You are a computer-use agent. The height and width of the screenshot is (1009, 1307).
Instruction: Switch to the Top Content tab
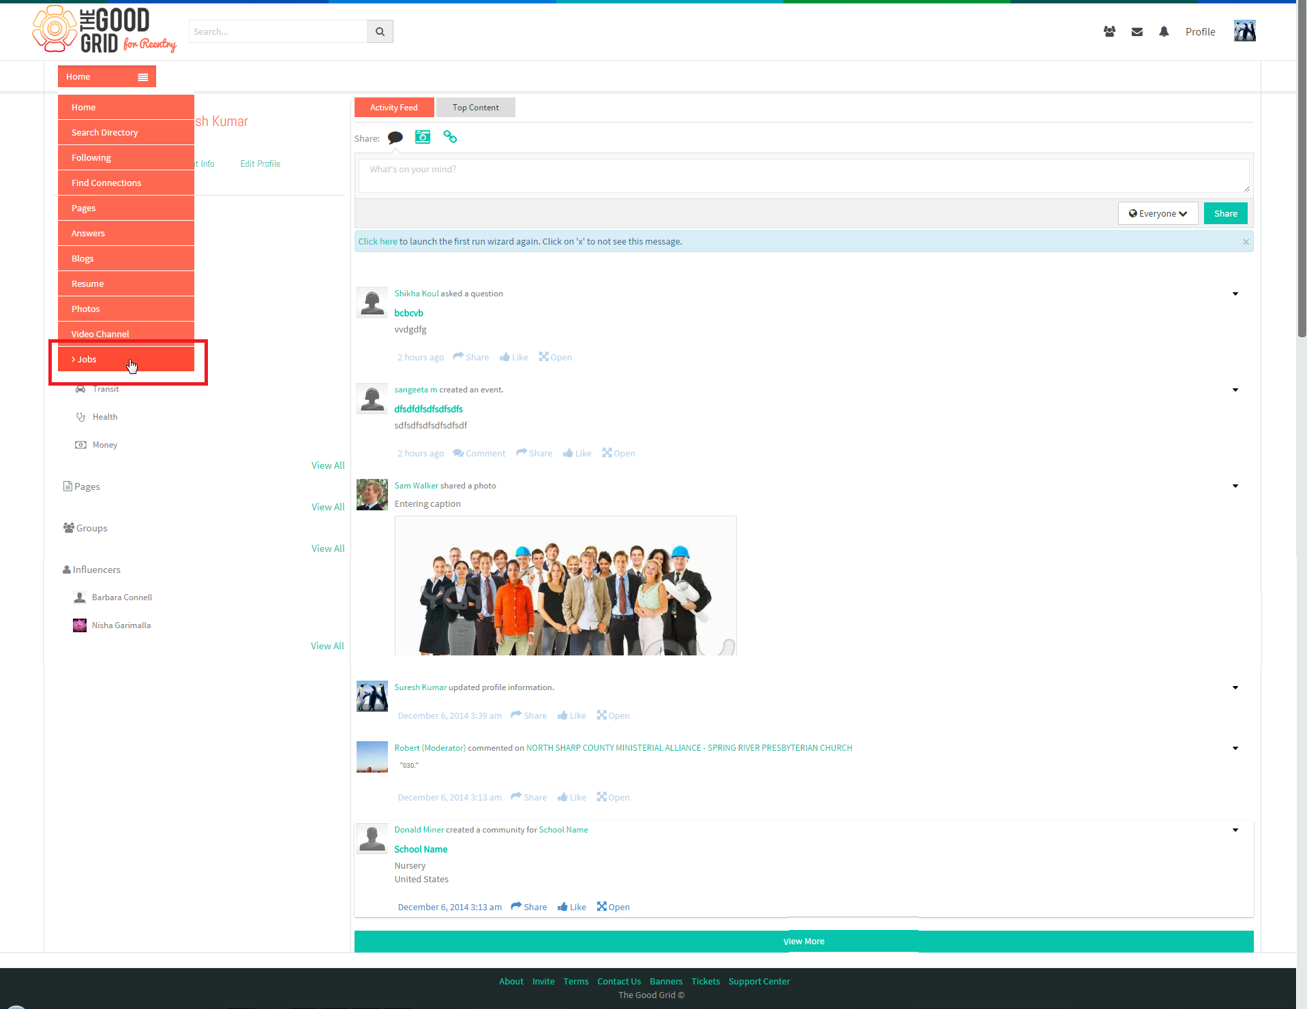pyautogui.click(x=475, y=108)
